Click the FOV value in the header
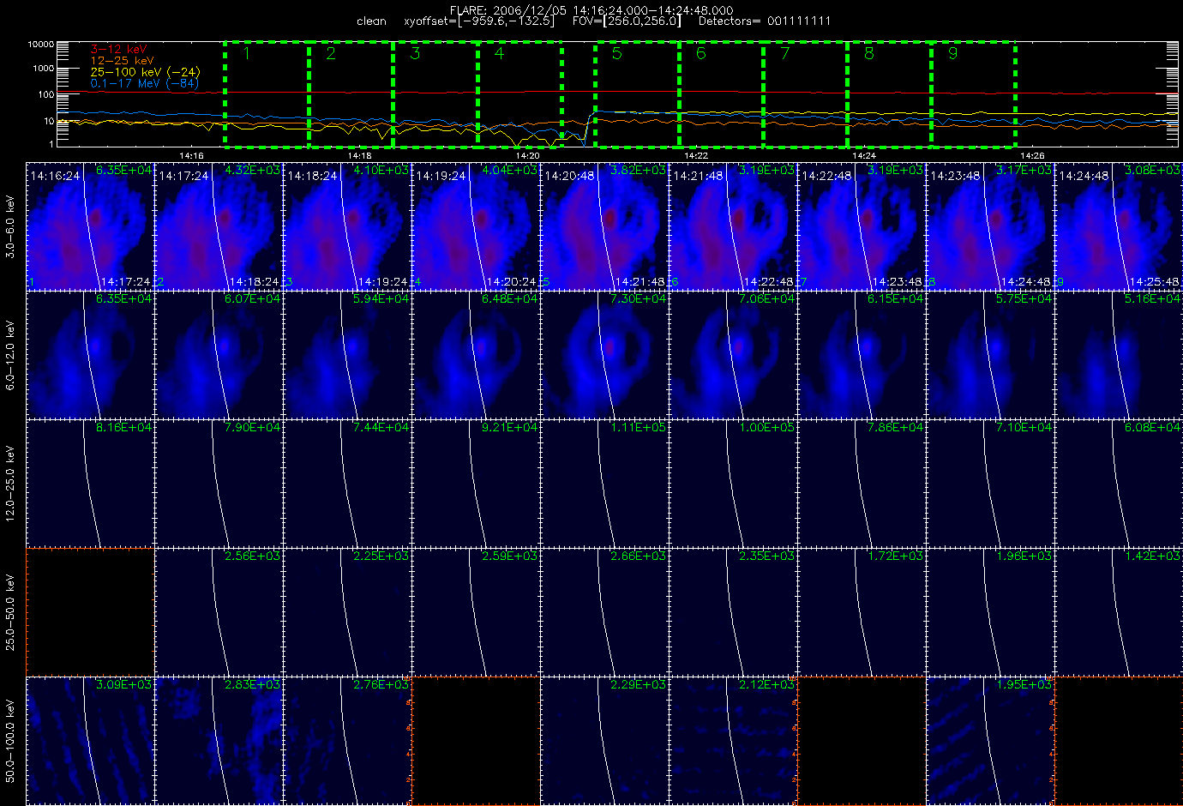Screen dimensions: 1183x806 627,21
